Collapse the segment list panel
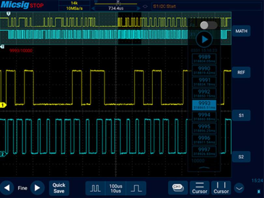The height and width of the screenshot is (198, 264). pos(204,168)
